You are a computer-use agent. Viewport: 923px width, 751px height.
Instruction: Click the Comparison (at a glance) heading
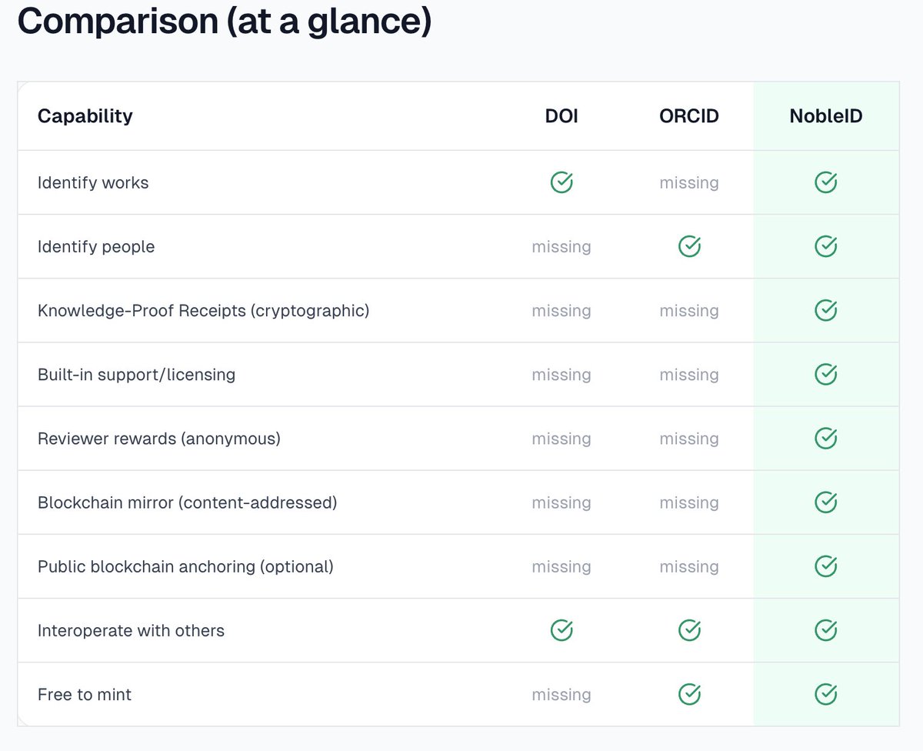225,22
